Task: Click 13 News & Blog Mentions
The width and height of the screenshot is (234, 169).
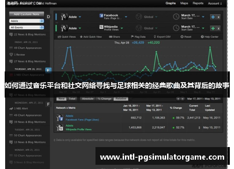Action: coord(28,142)
